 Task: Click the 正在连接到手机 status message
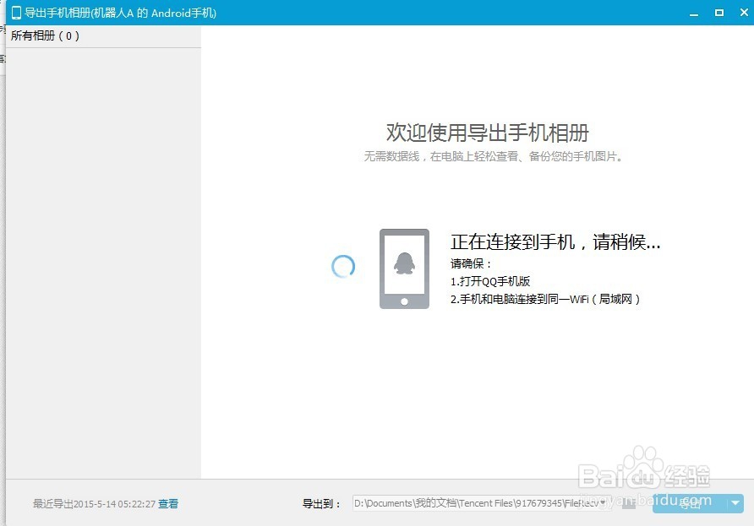[x=554, y=241]
